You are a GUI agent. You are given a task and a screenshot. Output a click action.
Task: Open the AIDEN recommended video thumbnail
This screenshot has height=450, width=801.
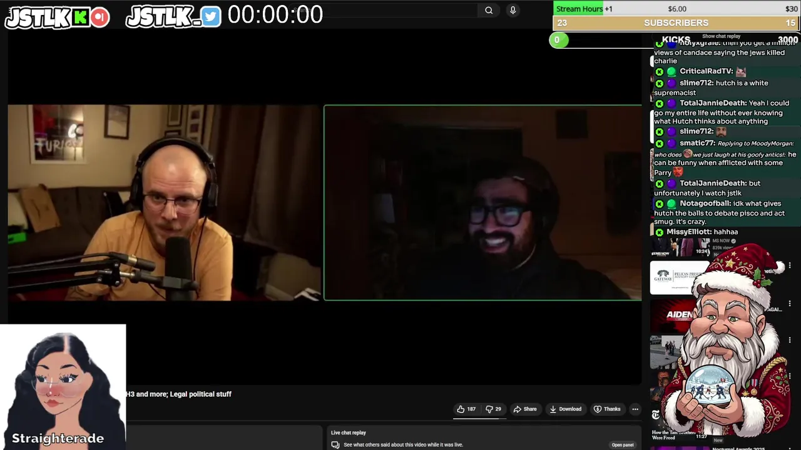(679, 316)
